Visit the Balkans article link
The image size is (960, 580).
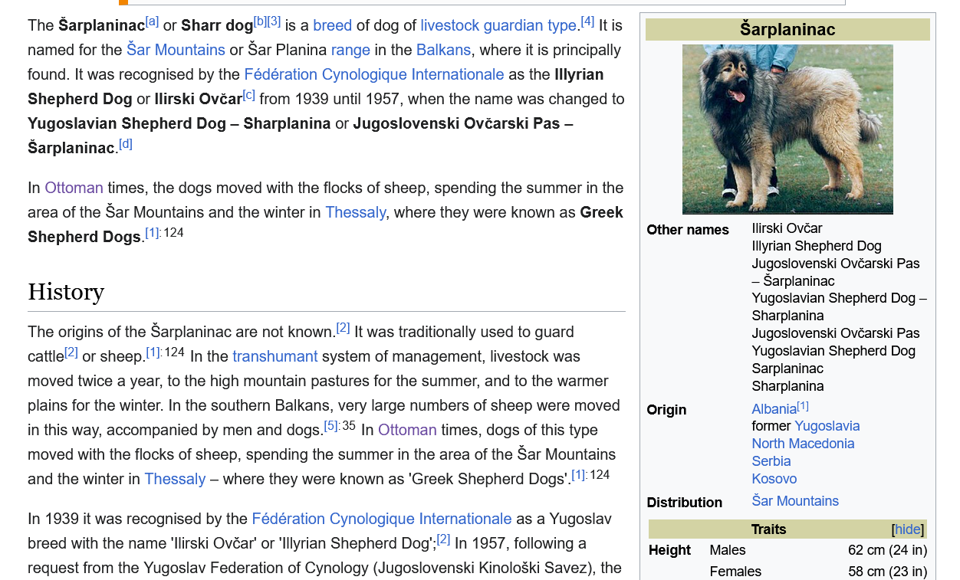point(443,50)
